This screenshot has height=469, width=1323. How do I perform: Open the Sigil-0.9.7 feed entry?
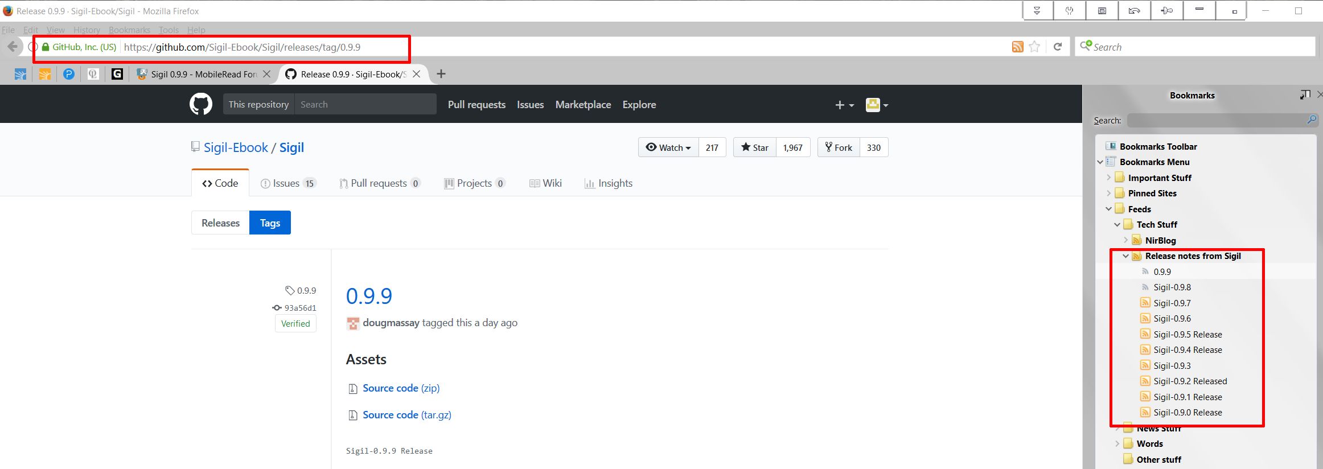tap(1172, 303)
